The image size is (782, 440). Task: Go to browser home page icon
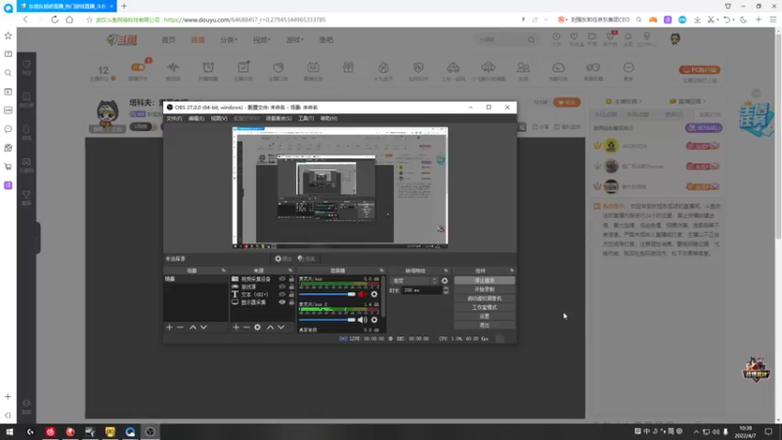click(69, 20)
